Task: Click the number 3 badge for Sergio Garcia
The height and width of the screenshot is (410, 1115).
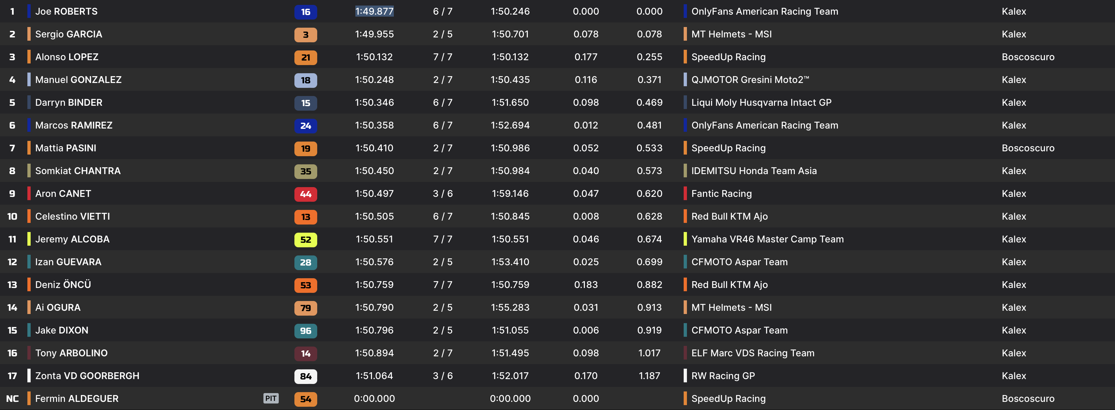Action: coord(305,34)
